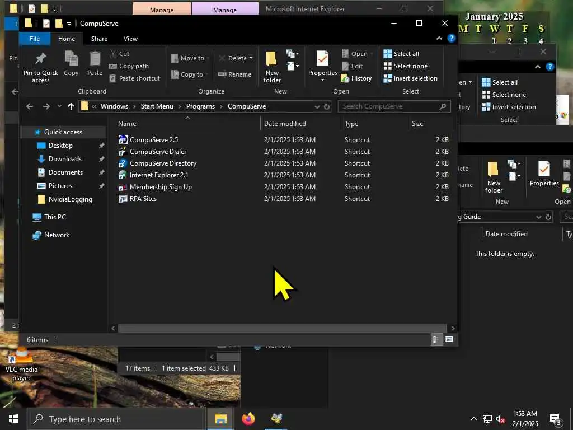Image resolution: width=573 pixels, height=430 pixels.
Task: Select This PC in navigation pane
Action: click(55, 217)
